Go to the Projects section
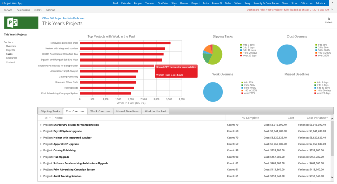 click(10, 50)
